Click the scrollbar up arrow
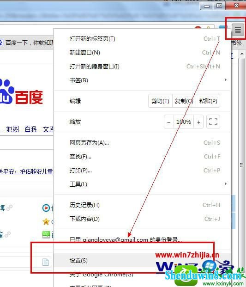This screenshot has width=246, height=287. [242, 54]
